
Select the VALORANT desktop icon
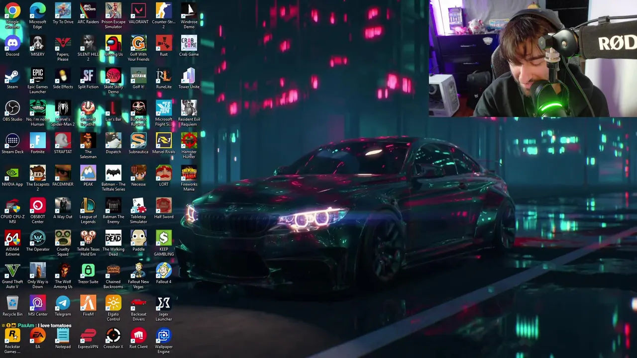coord(138,11)
